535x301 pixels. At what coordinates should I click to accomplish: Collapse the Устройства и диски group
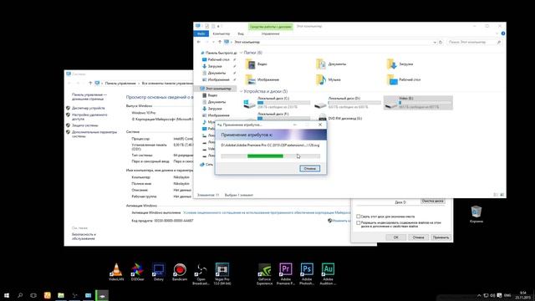(x=242, y=91)
